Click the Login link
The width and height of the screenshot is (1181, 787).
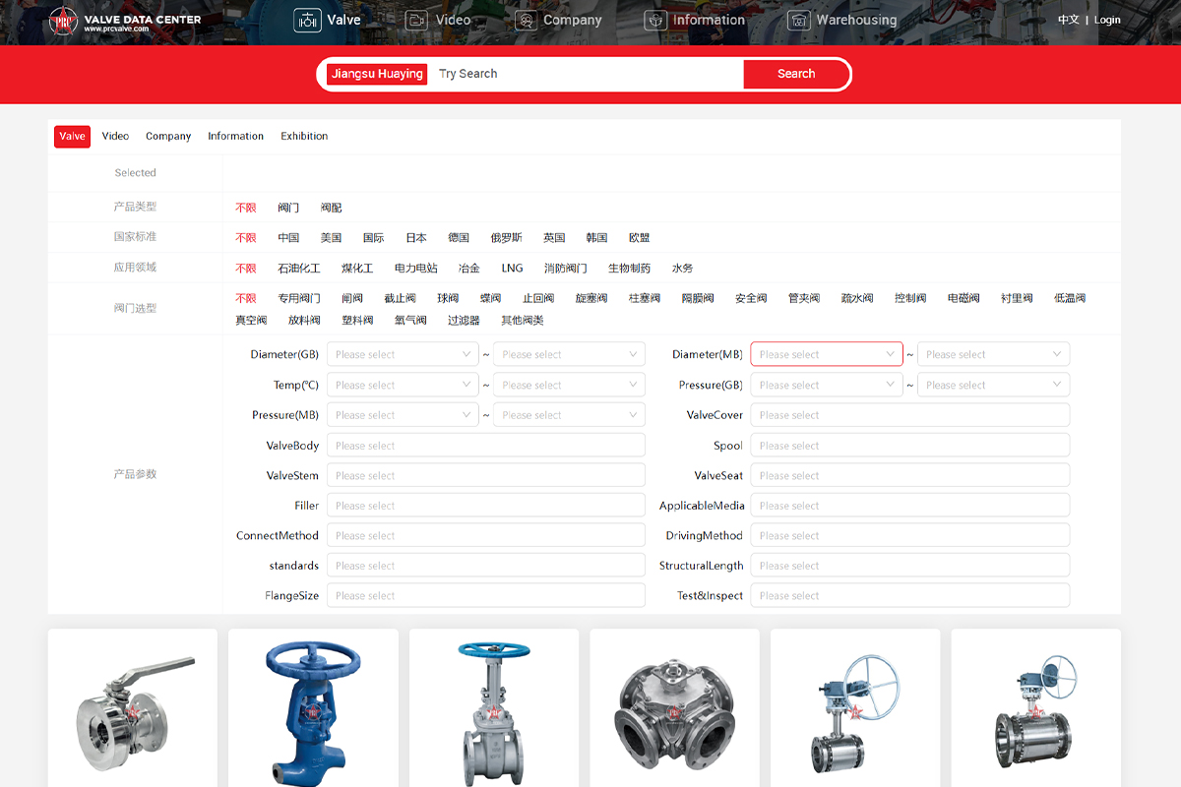pyautogui.click(x=1107, y=20)
